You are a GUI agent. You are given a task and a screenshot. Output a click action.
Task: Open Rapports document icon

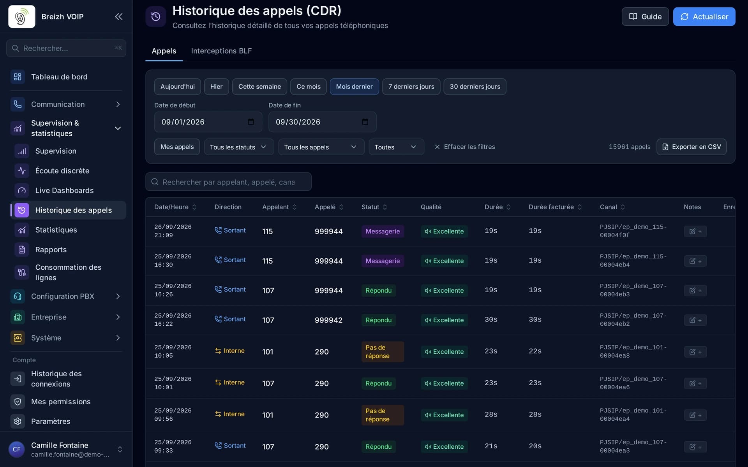[x=22, y=249]
